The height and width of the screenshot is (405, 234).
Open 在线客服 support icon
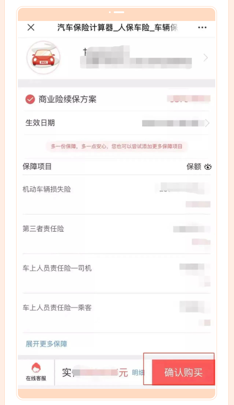36,372
